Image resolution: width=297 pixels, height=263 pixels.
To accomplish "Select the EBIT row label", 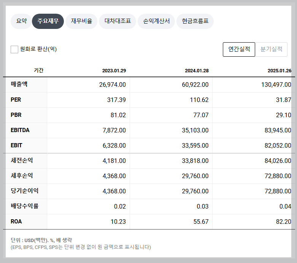I will click(16, 145).
